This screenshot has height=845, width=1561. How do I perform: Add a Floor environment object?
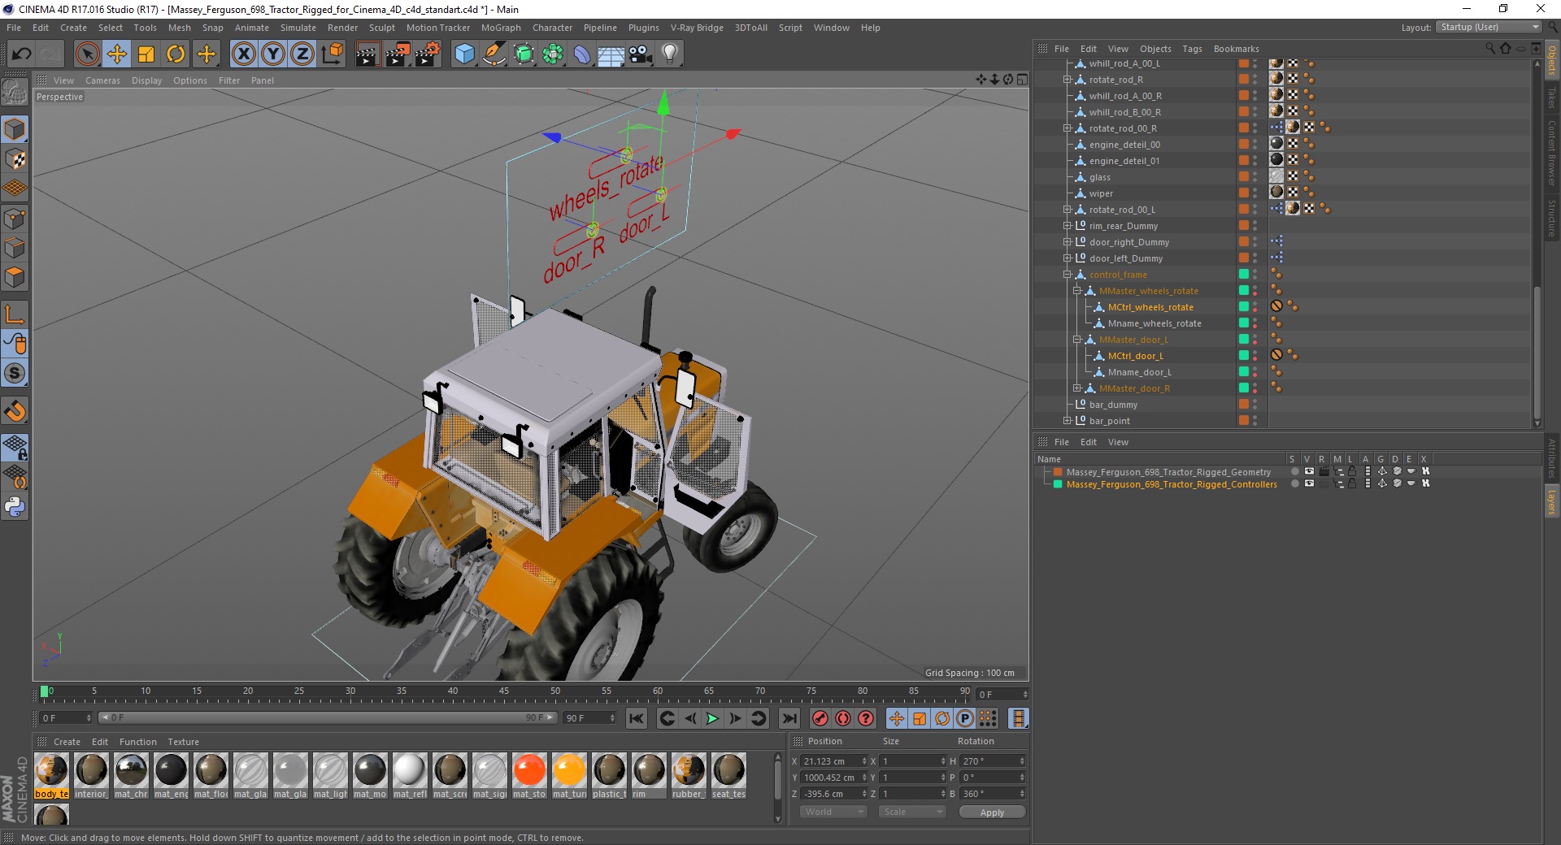coord(611,54)
